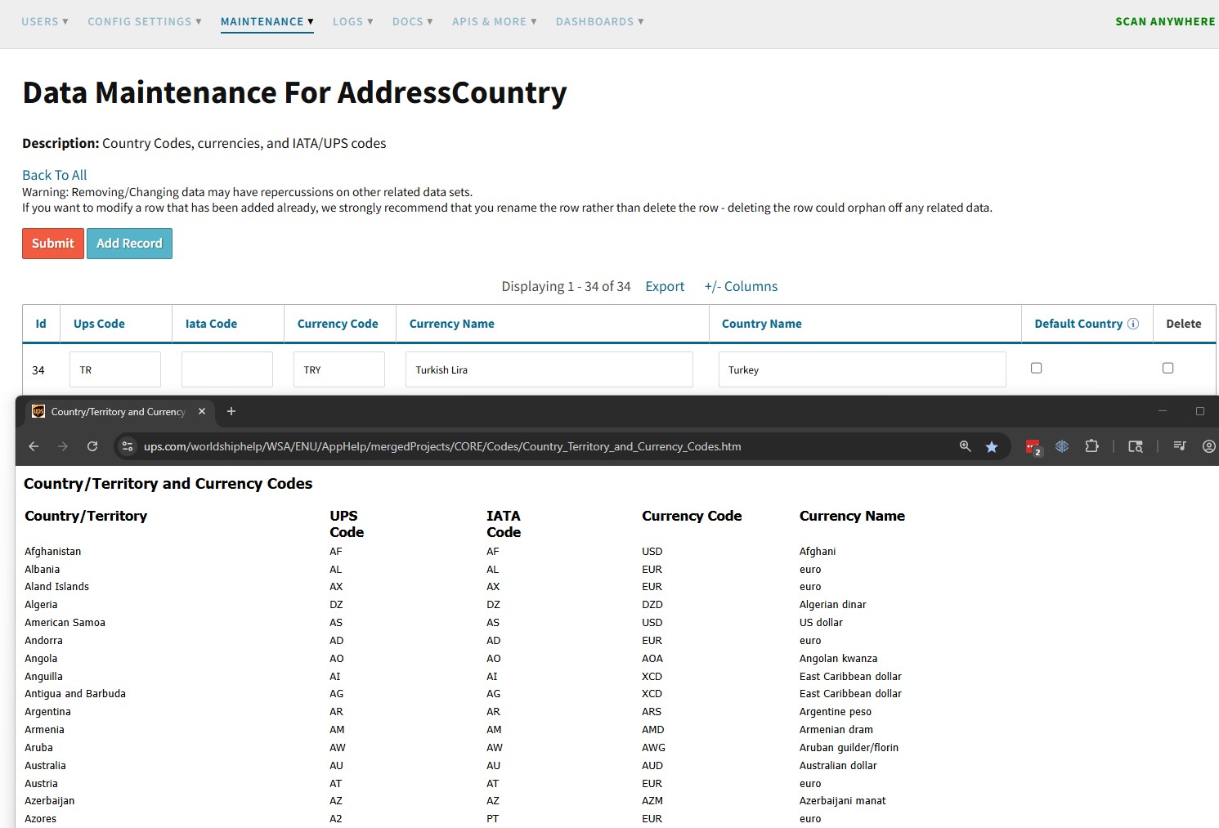Click the Export link
The width and height of the screenshot is (1219, 828).
tap(665, 286)
